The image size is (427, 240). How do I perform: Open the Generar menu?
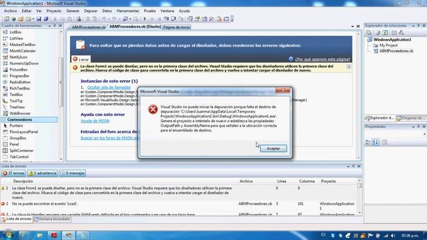click(73, 11)
